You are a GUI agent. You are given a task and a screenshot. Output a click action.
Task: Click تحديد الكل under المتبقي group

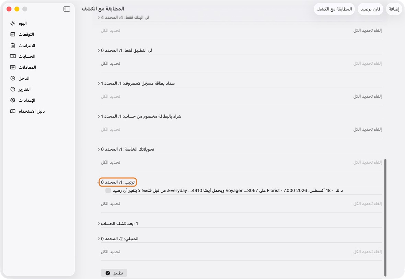(111, 252)
